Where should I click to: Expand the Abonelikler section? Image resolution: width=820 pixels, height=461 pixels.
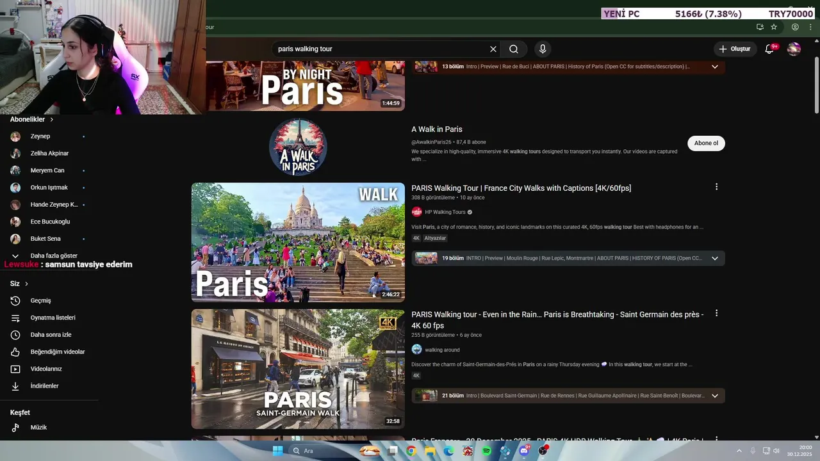pos(31,119)
